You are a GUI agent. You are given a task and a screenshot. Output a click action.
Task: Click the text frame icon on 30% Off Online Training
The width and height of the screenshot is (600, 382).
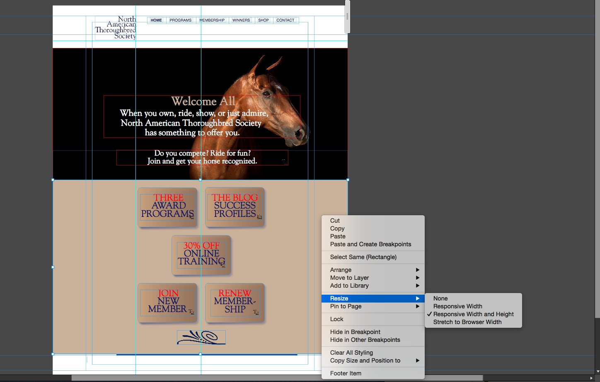223,264
